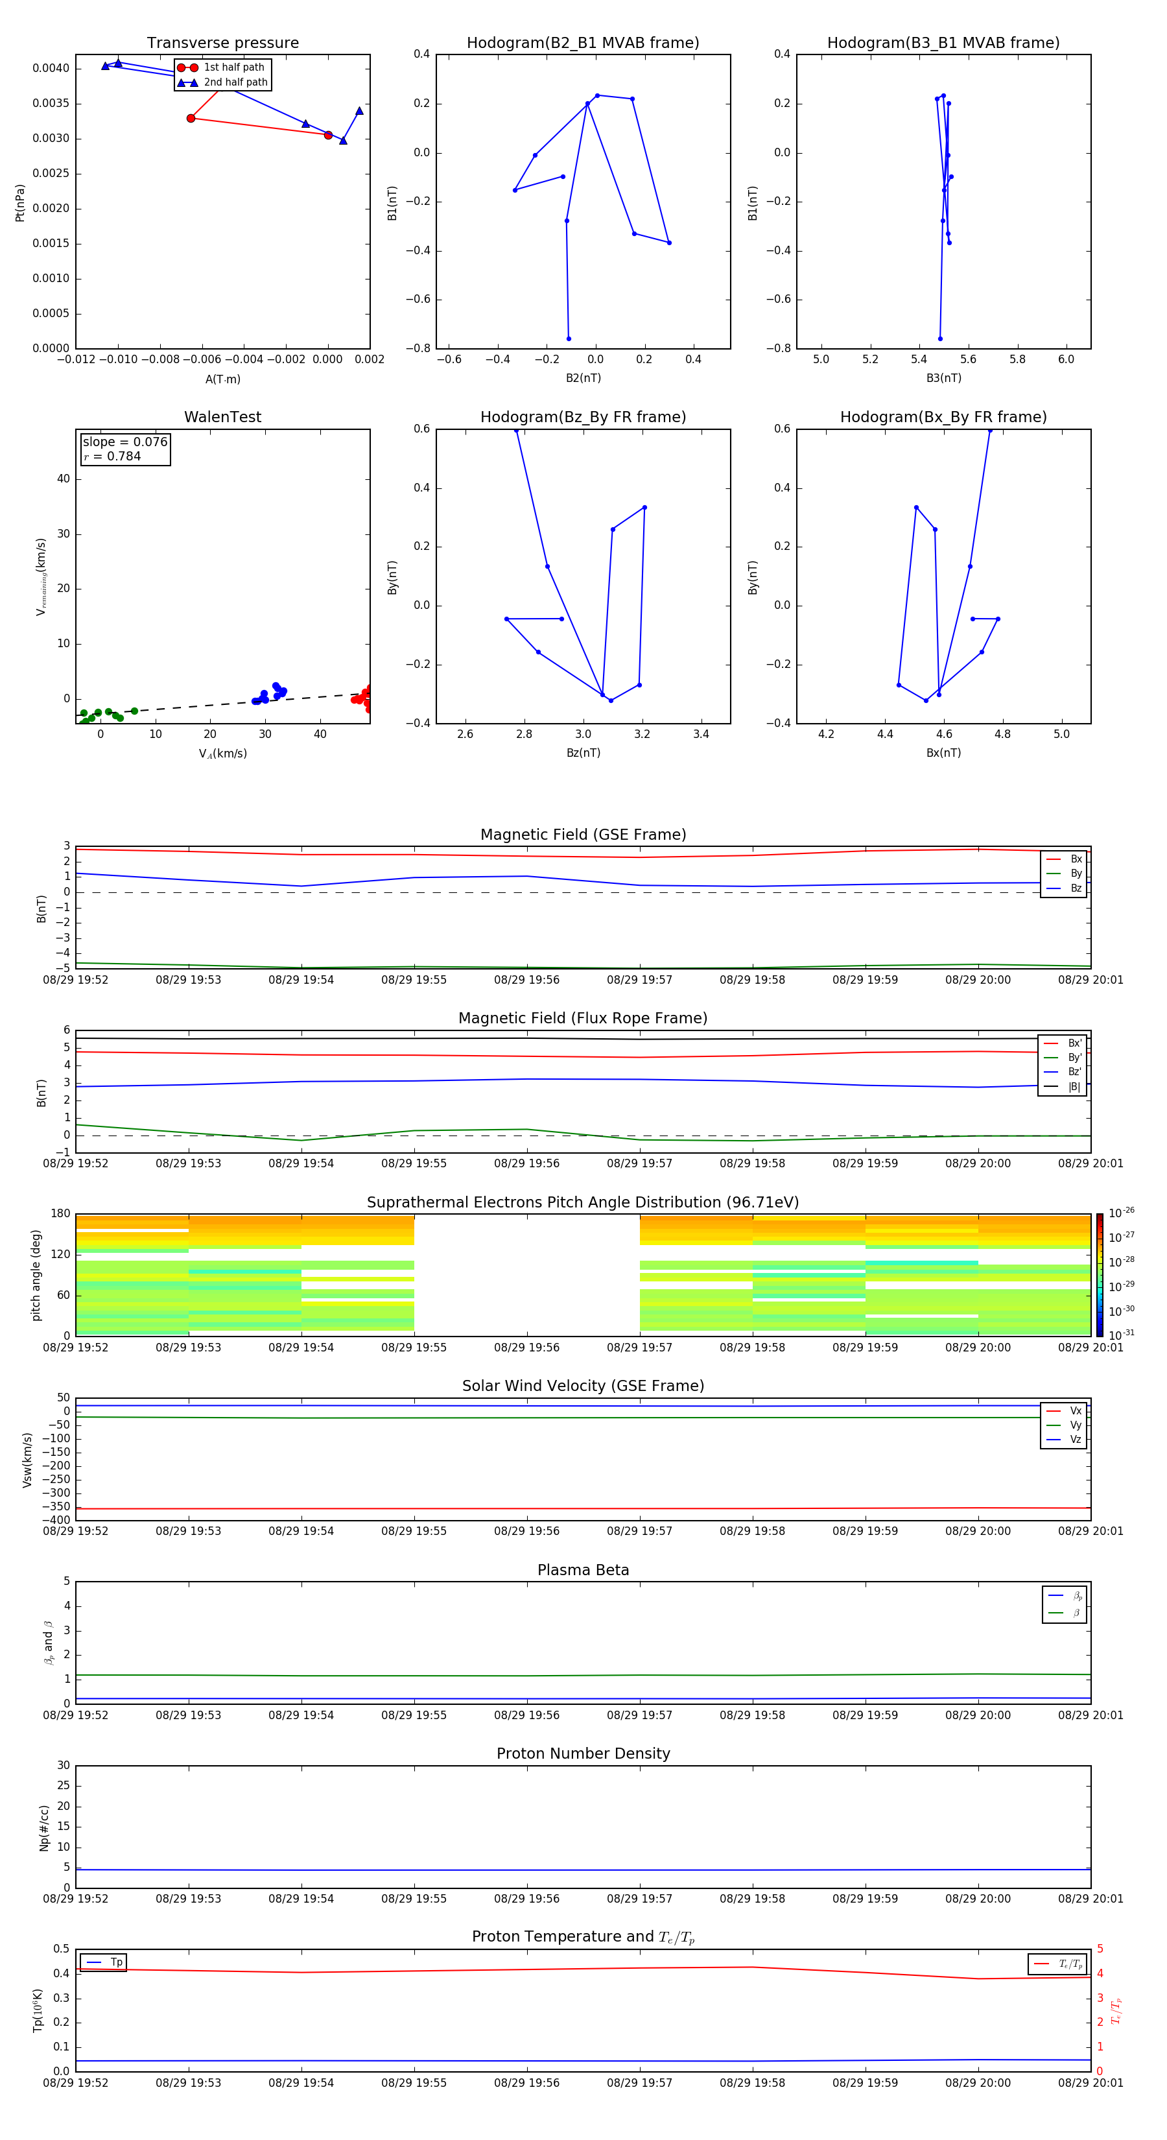Click '08/29 20:01' tick under Proton Temperature panel

click(1090, 2083)
